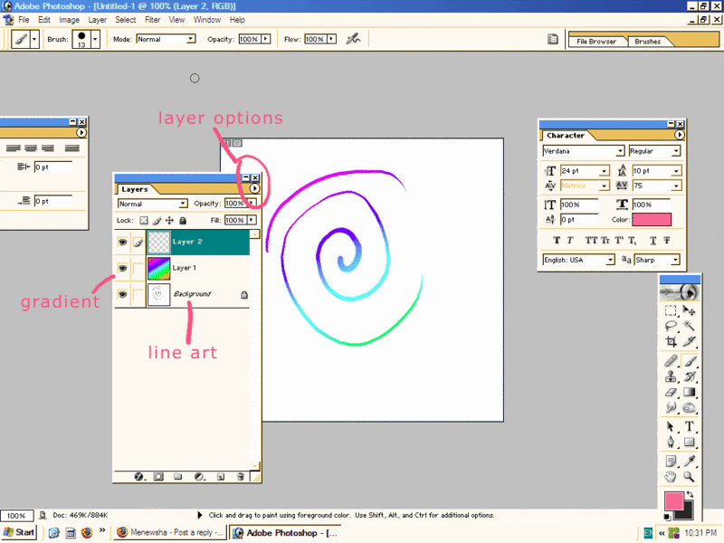Screen dimensions: 724x543
Task: Select the Eraser tool
Action: (671, 392)
